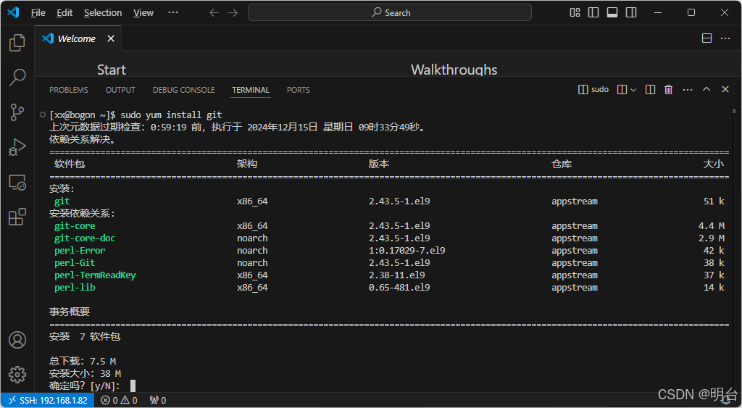Open the File menu
The width and height of the screenshot is (742, 408).
tap(38, 13)
